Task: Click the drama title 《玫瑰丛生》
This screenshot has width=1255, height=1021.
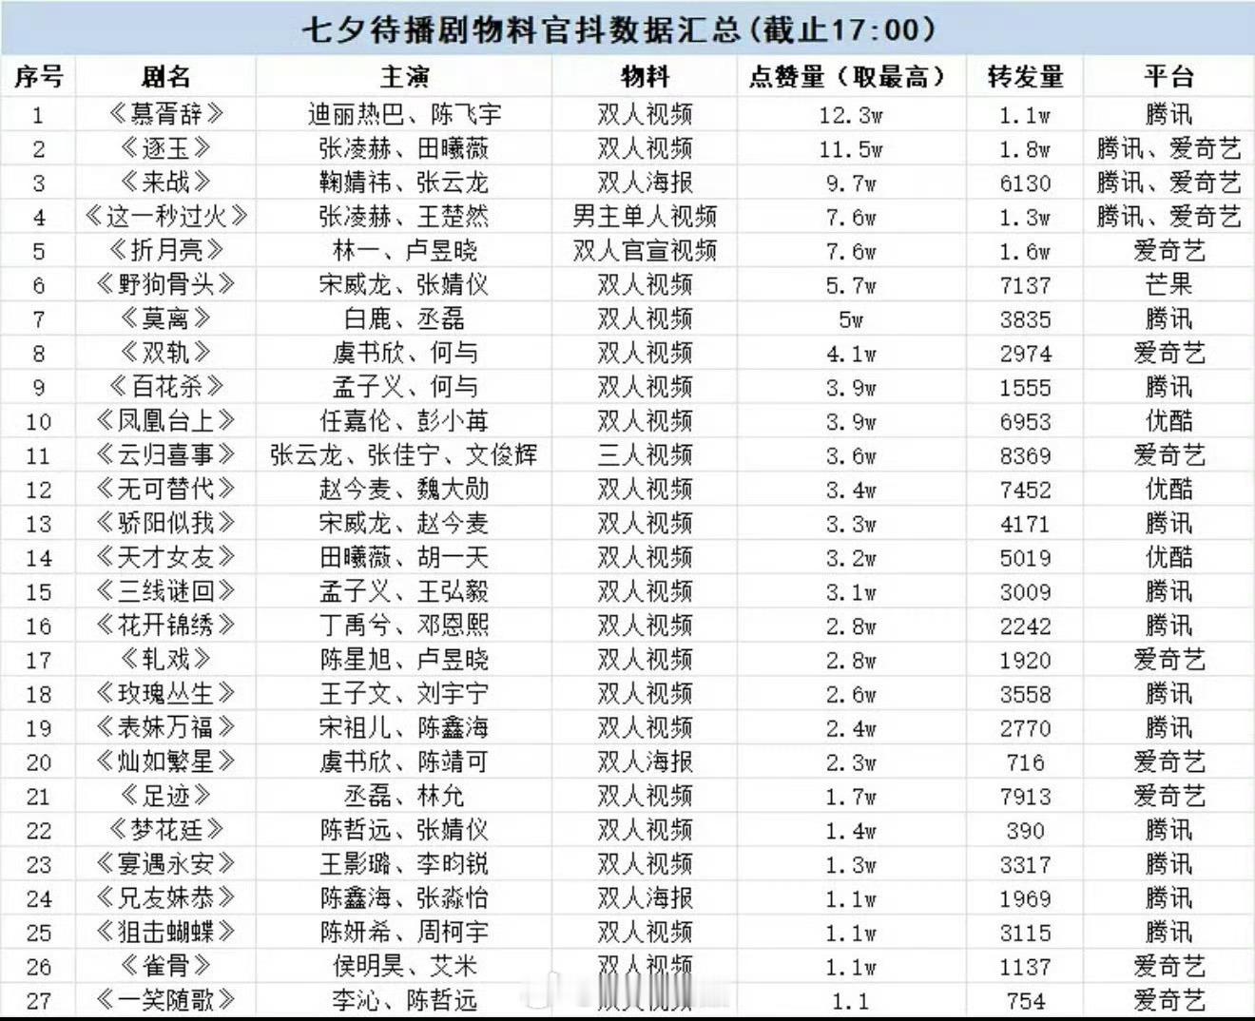Action: (x=166, y=694)
